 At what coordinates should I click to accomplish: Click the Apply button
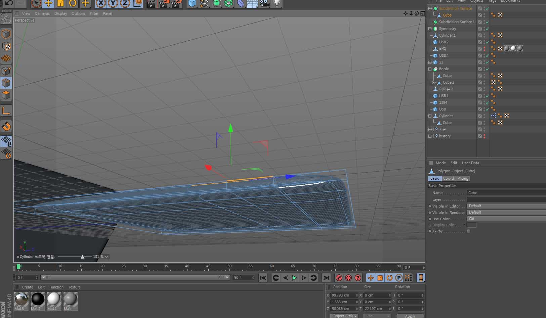(x=410, y=316)
